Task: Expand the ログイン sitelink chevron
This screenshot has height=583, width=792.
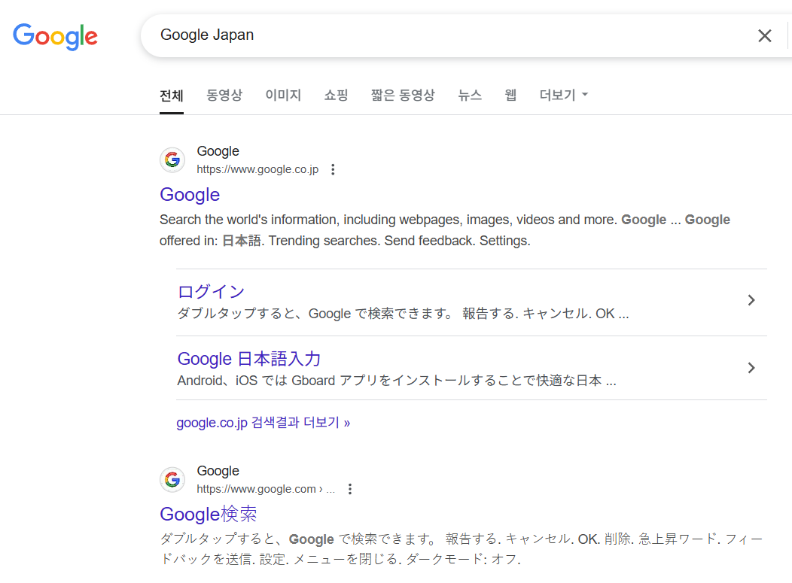Action: pos(751,300)
